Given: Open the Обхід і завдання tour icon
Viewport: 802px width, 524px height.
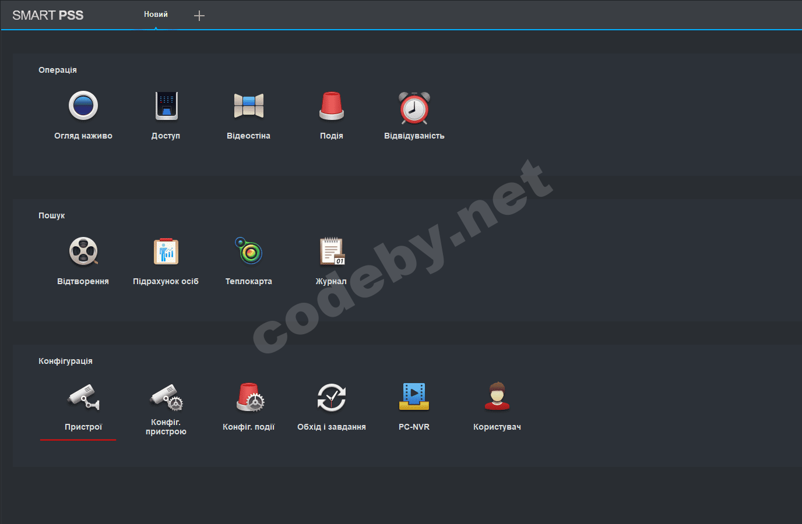Looking at the screenshot, I should [332, 396].
